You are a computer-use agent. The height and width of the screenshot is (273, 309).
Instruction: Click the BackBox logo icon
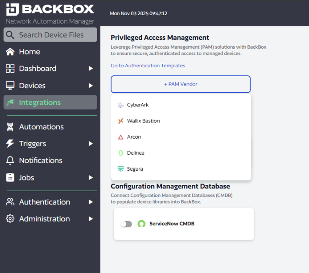(x=12, y=9)
